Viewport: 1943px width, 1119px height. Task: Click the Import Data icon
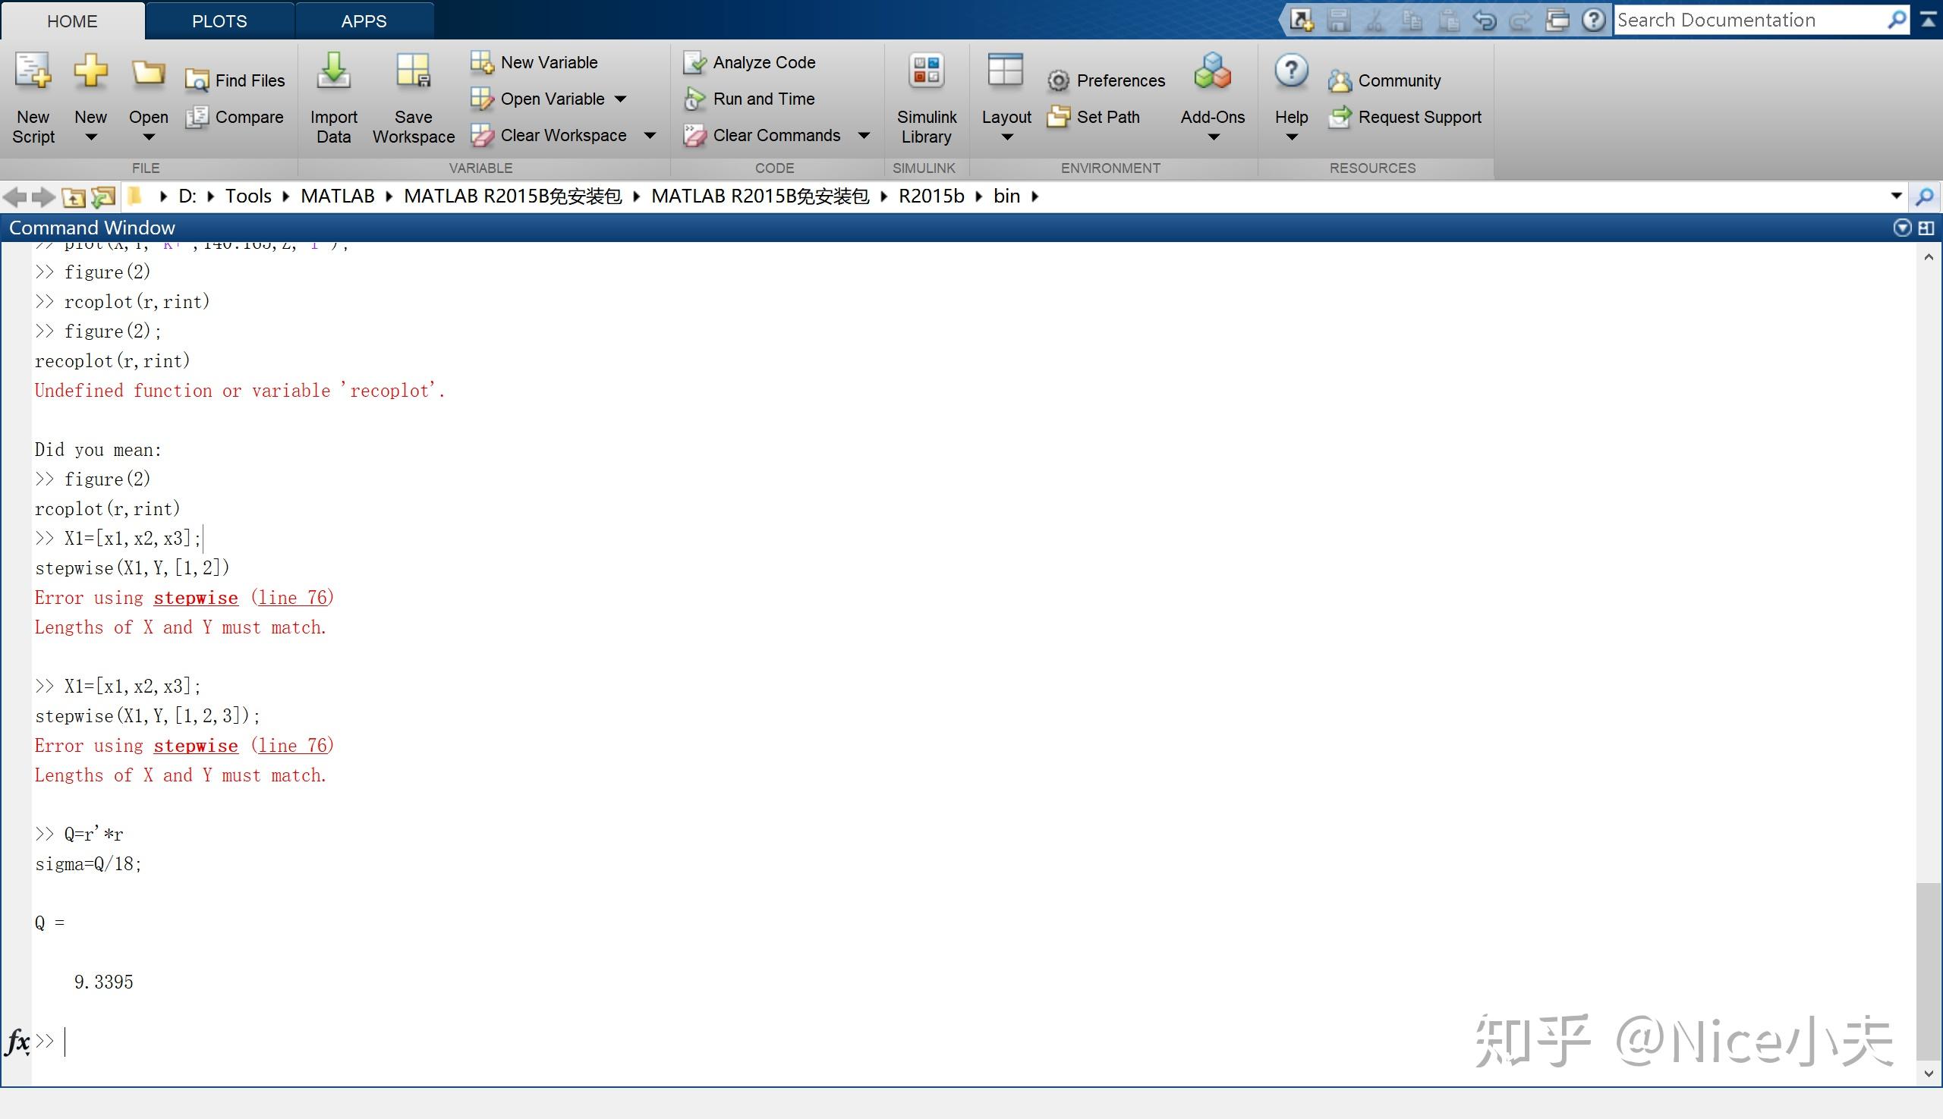point(334,71)
